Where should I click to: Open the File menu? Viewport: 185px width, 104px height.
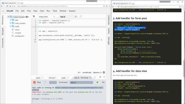point(17,11)
